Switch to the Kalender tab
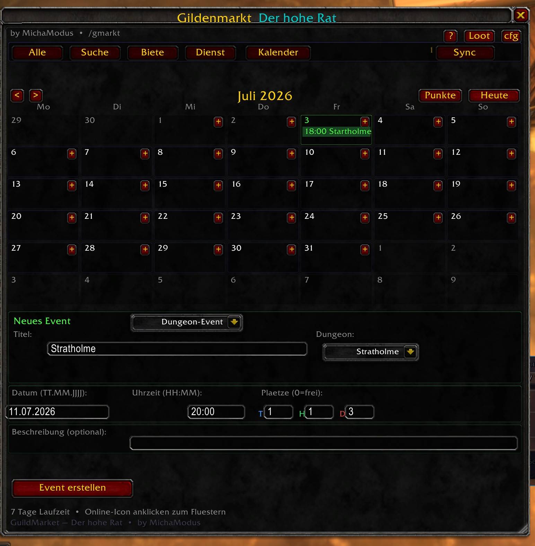Viewport: 535px width, 546px height. [278, 53]
